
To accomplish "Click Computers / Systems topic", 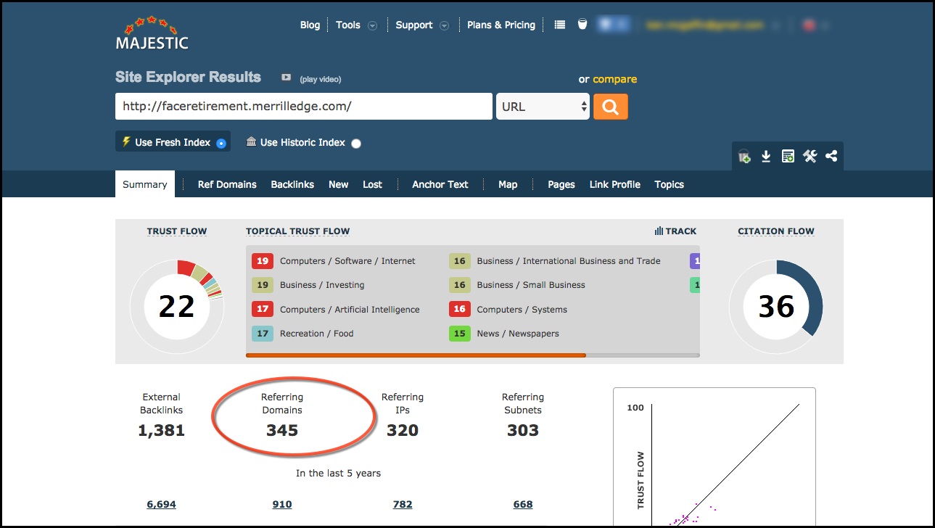I will [x=522, y=310].
